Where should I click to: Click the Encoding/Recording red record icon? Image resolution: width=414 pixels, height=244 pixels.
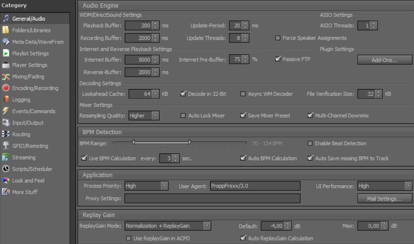6,88
